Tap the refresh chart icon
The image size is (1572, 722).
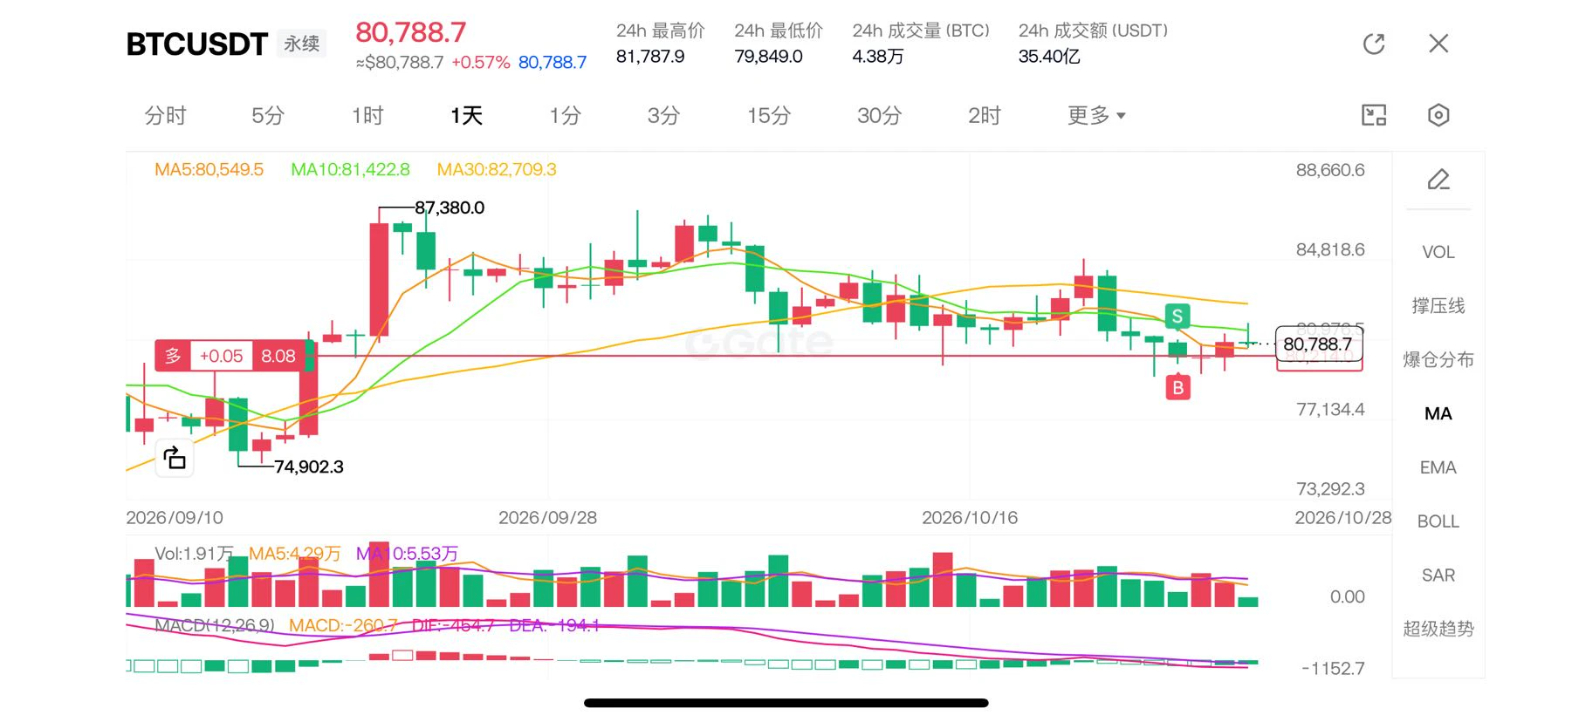(x=1374, y=44)
